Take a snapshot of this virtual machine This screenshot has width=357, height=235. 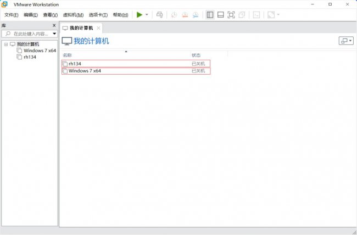tap(174, 15)
